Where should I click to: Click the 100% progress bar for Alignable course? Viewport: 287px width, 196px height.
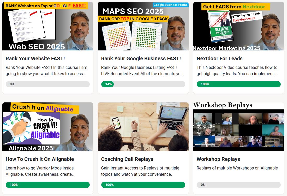pos(48,185)
